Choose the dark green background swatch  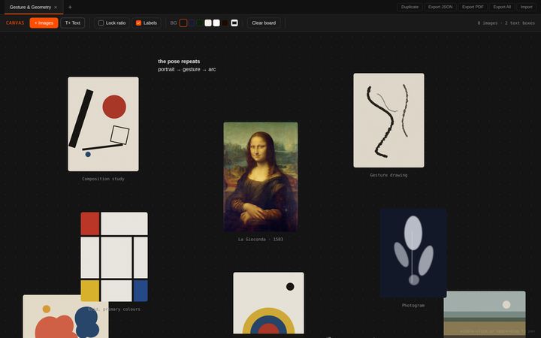tap(200, 23)
